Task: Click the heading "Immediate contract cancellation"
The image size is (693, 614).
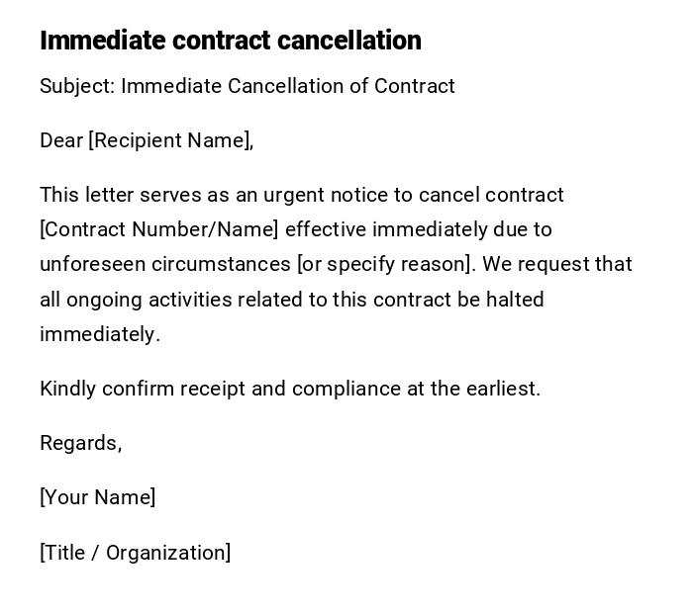Action: (230, 41)
